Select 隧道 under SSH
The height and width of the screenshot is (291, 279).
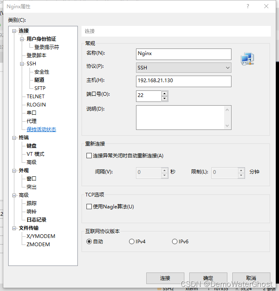coord(39,80)
